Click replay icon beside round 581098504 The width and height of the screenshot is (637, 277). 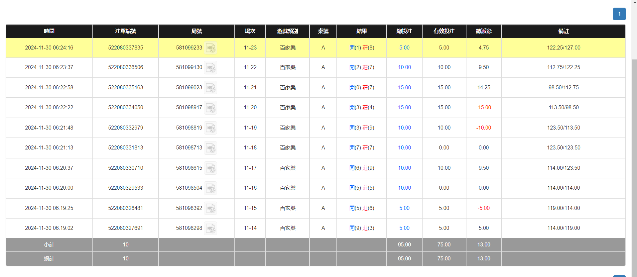[x=210, y=188]
